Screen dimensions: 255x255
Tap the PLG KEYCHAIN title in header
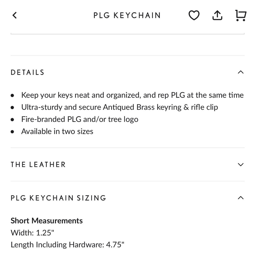coord(127,15)
